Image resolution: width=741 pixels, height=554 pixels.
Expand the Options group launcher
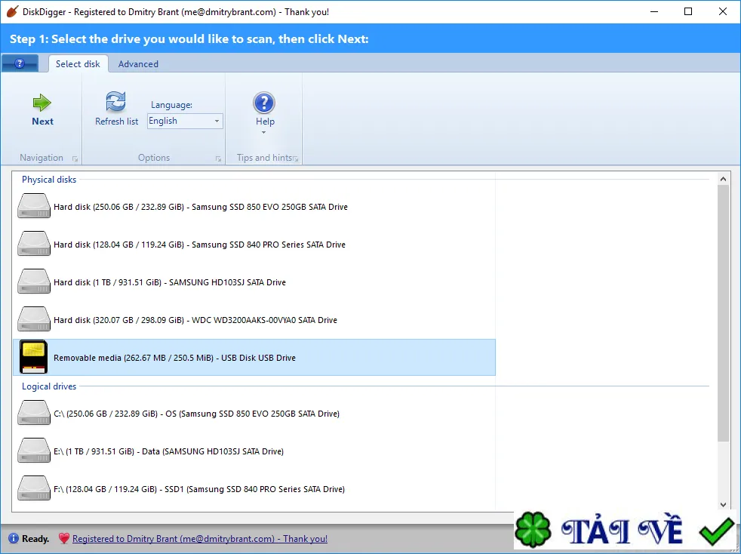click(218, 159)
